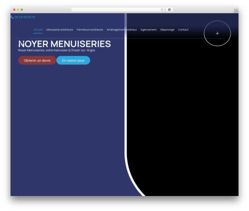
Task: Click the circular scroll-down arrow button
Action: 217,33
